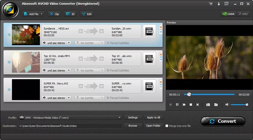Screen dimensions: 253x140
Task: Click the Settings button
Action: [x=133, y=118]
